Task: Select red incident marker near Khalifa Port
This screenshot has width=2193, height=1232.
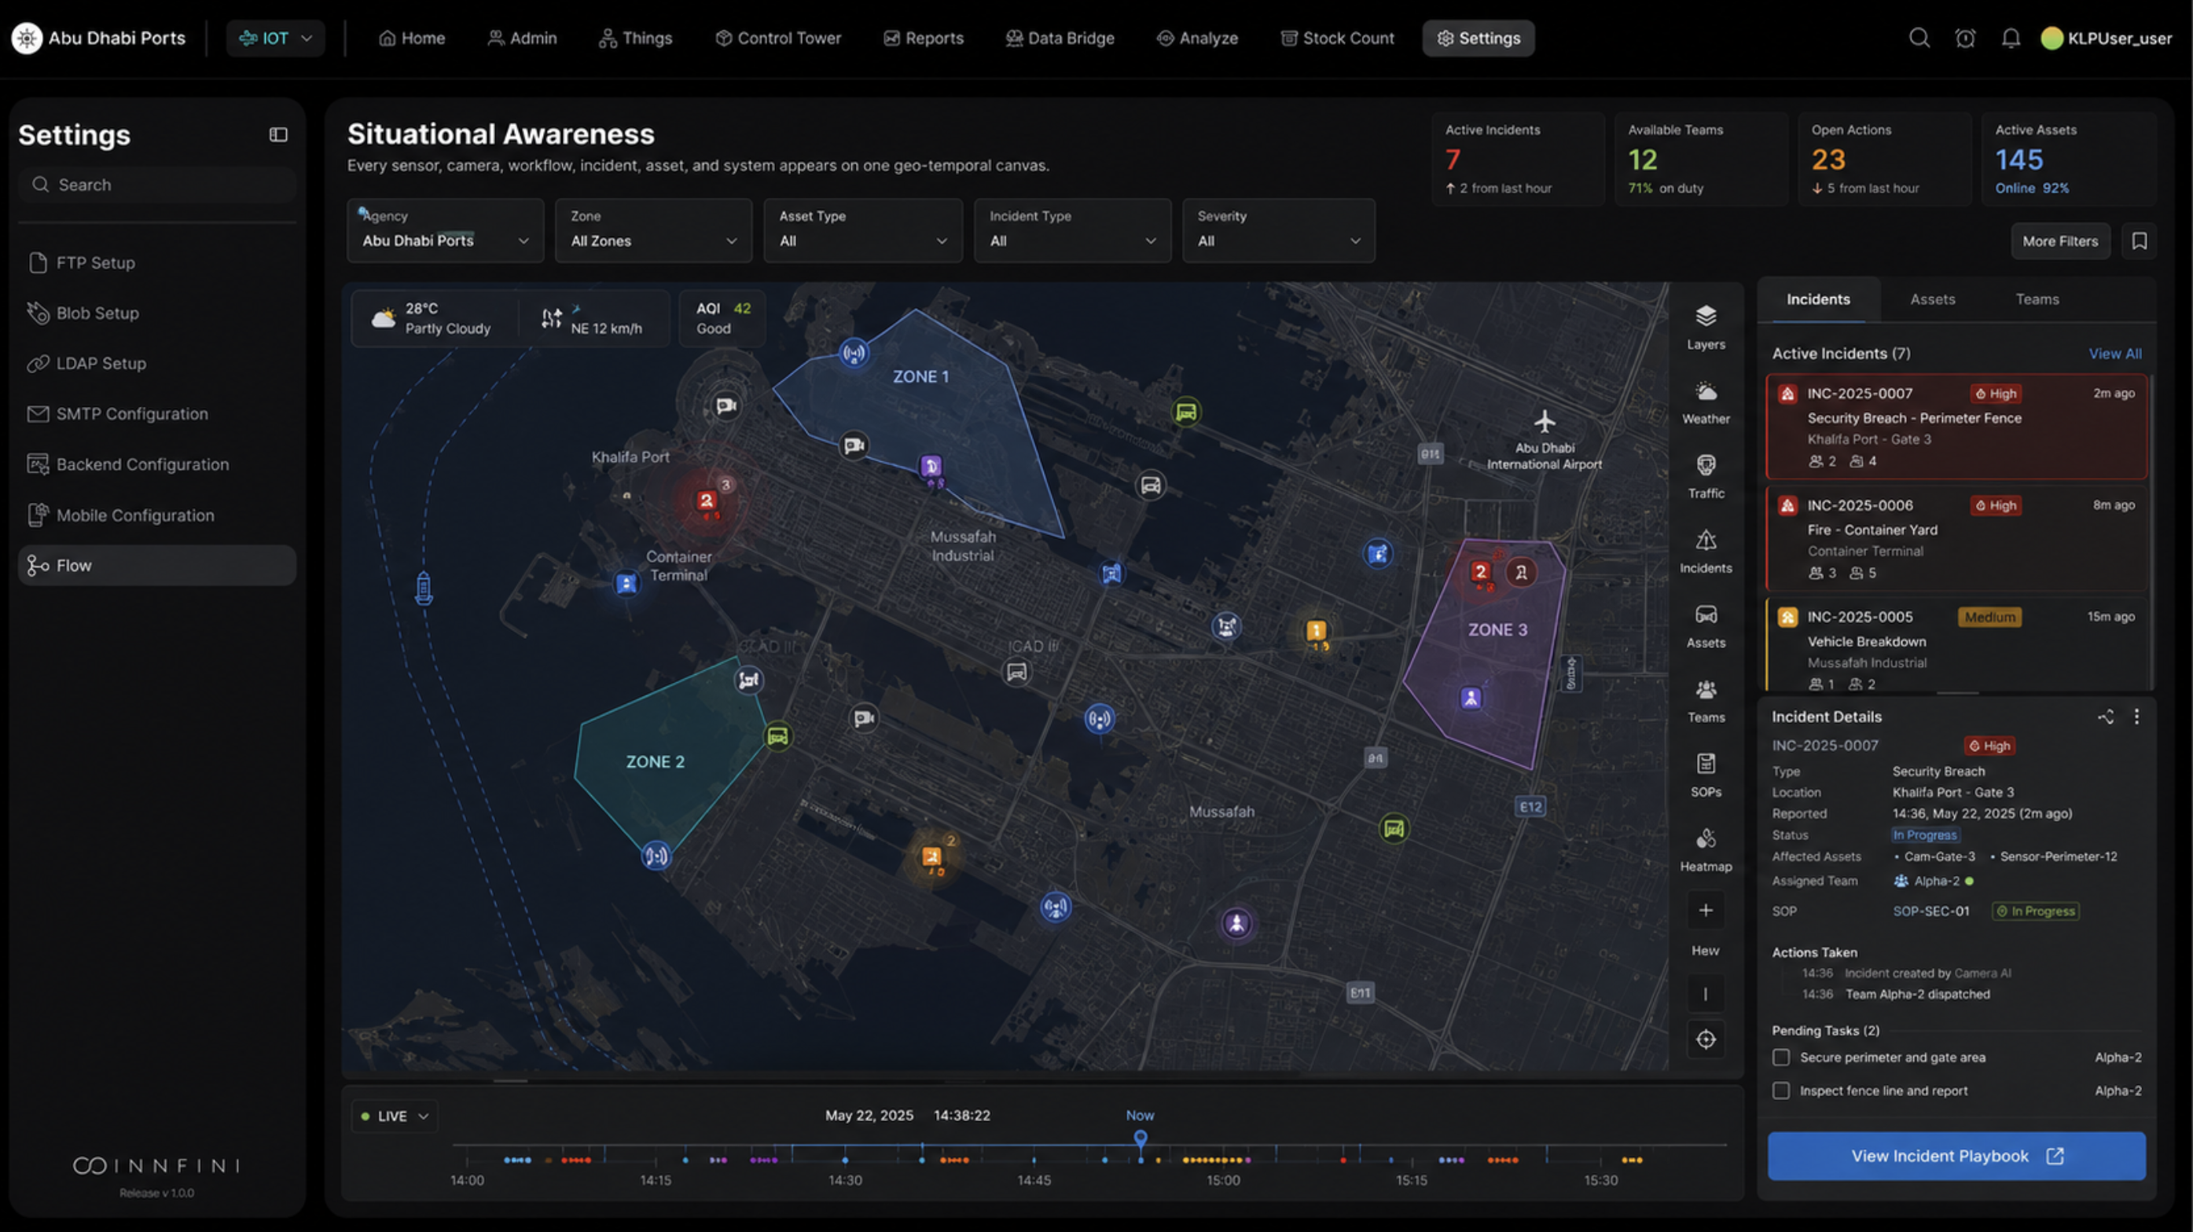Action: 706,501
